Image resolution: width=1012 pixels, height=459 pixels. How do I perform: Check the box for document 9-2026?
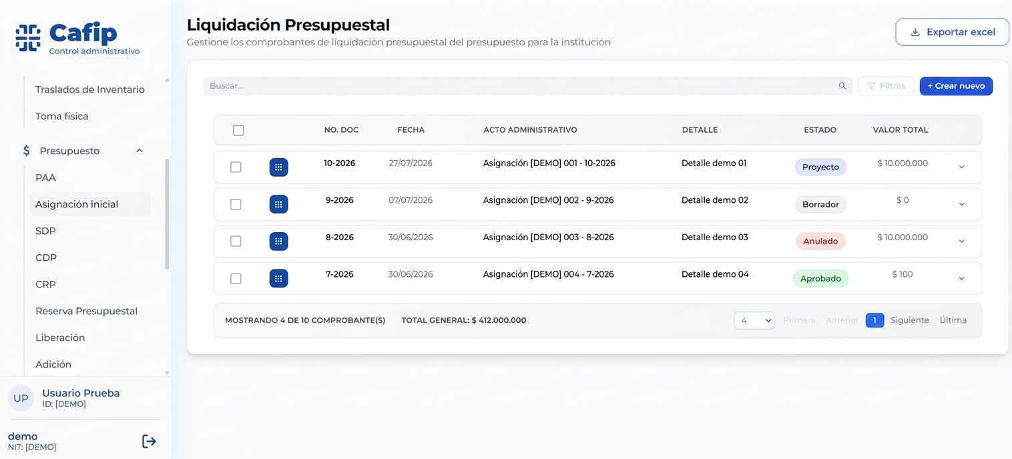(x=236, y=204)
